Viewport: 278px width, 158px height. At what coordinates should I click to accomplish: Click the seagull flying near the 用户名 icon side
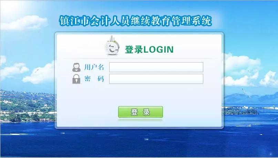coord(37,71)
